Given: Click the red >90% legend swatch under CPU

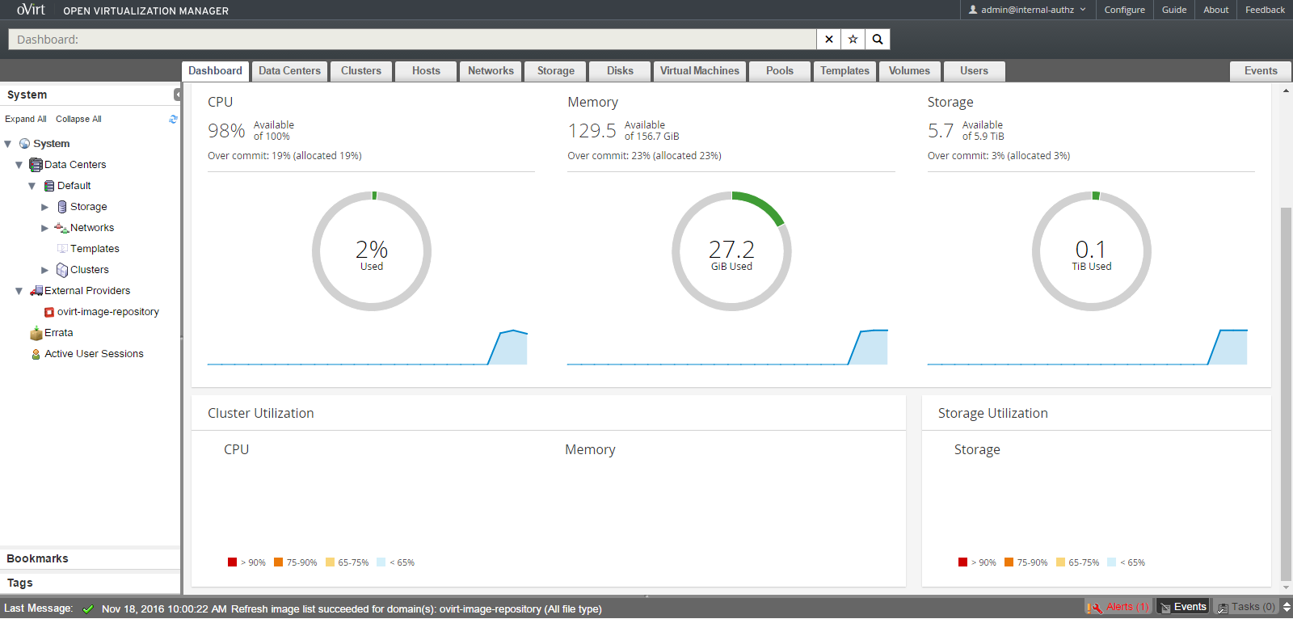Looking at the screenshot, I should [233, 562].
